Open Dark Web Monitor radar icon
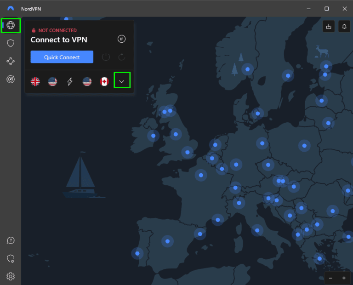This screenshot has height=285, width=353. tap(11, 79)
